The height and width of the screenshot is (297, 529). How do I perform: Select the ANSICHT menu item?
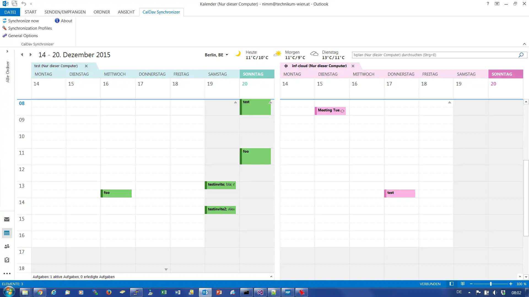[126, 12]
